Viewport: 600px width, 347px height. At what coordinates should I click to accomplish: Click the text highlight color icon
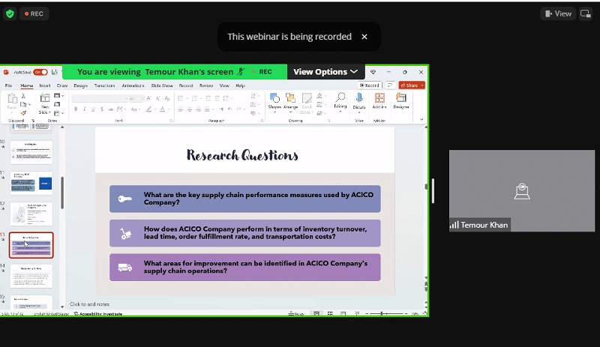click(x=149, y=109)
